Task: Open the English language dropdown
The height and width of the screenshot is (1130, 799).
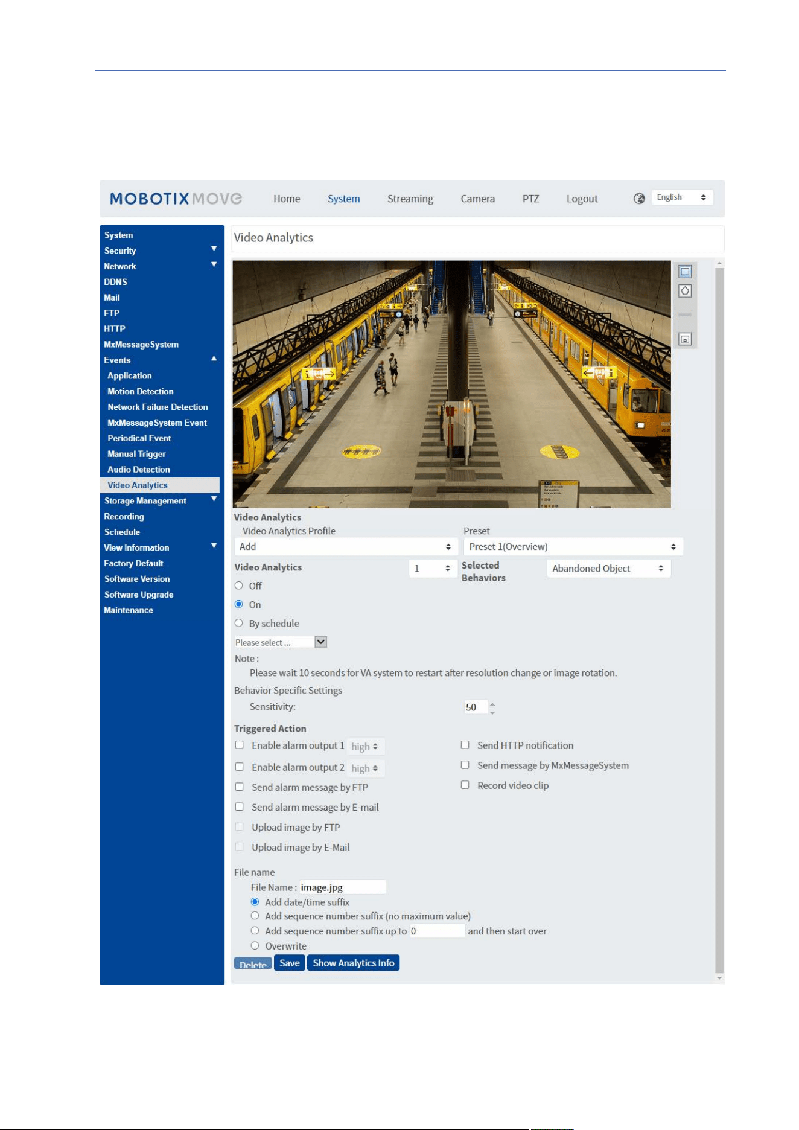Action: click(x=682, y=197)
